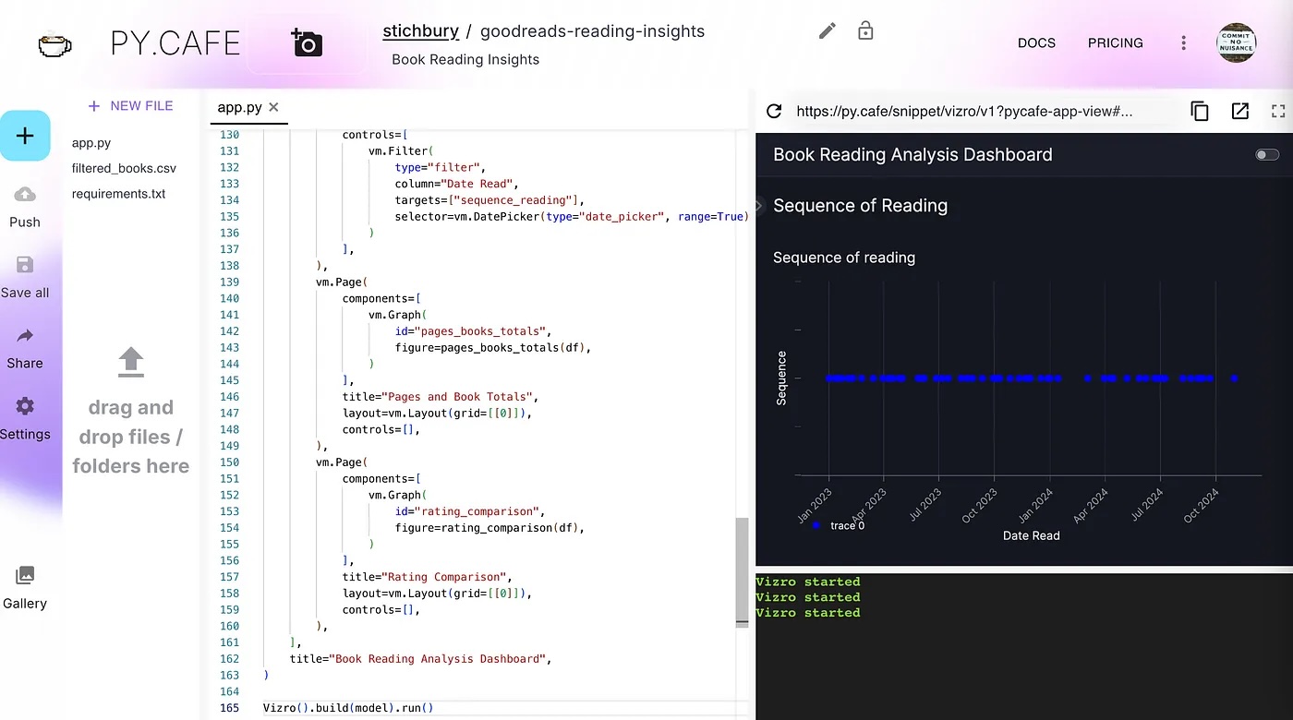Click the lock icon near the project title
Screen dimensions: 1293x720
(865, 30)
